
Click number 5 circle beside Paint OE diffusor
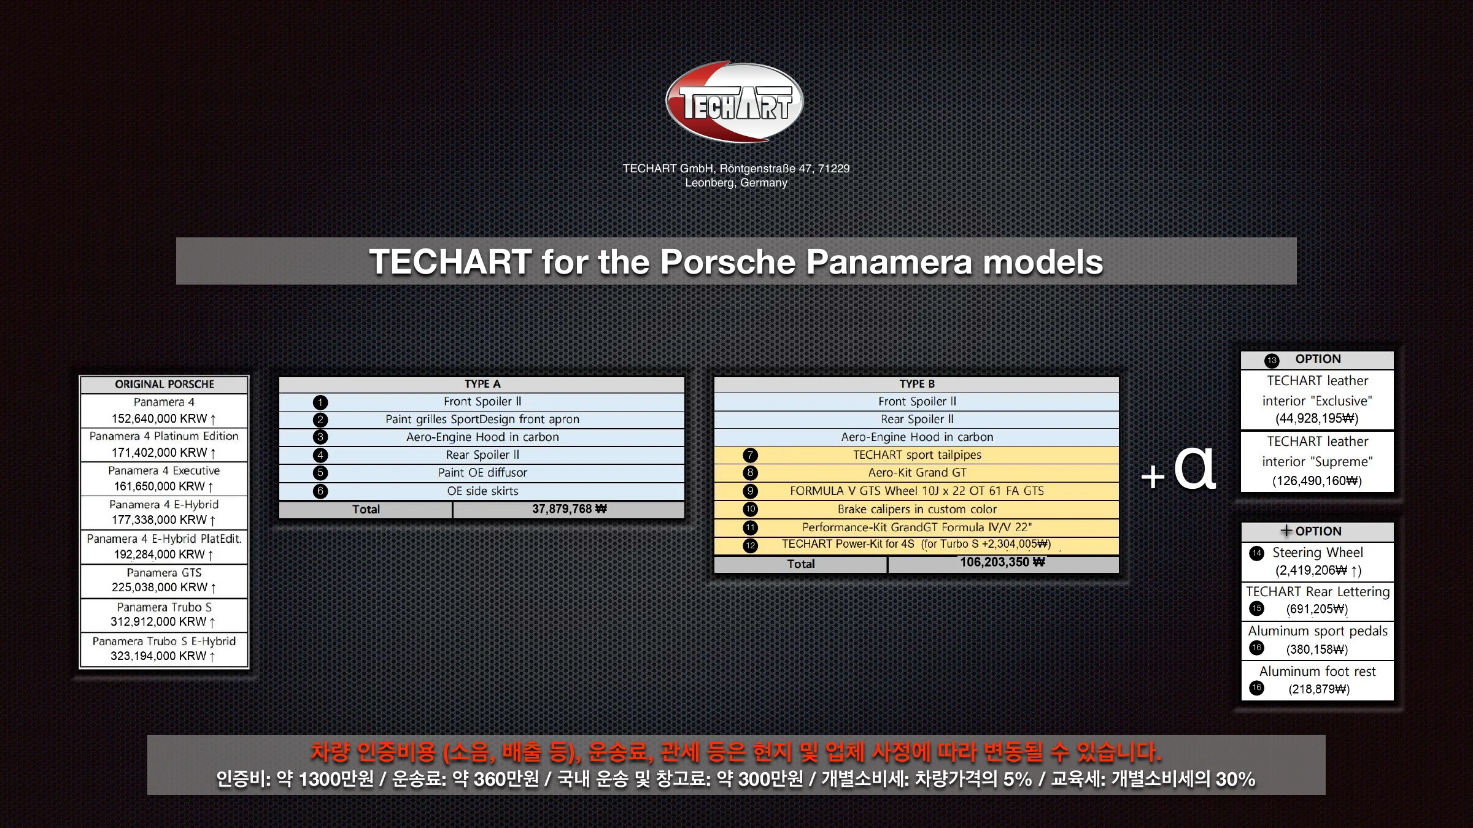point(320,473)
